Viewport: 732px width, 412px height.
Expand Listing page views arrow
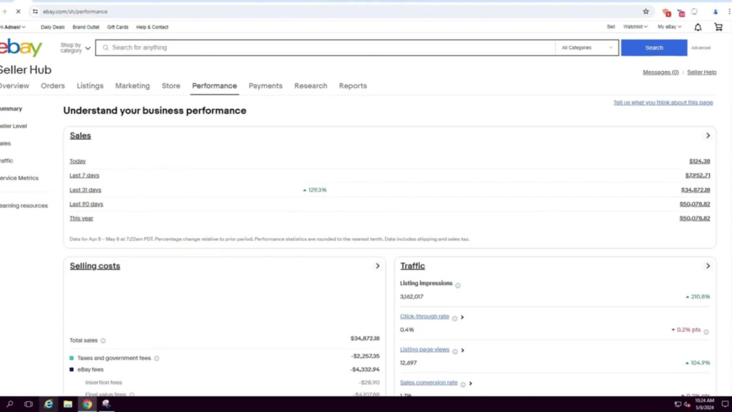point(463,351)
